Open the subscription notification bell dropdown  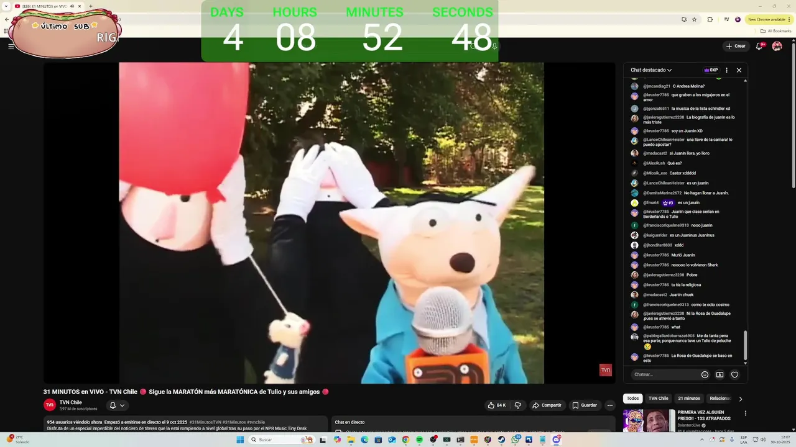117,405
